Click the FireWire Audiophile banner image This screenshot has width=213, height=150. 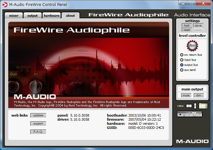89,65
